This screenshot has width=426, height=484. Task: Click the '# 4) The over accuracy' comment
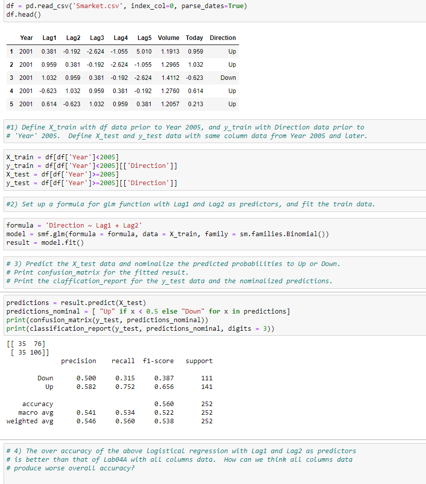point(181,451)
